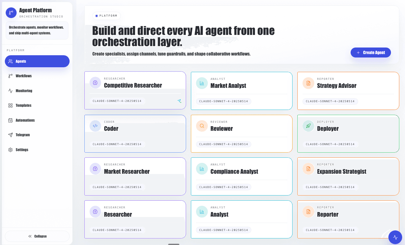
Task: Click the Create Agent button
Action: (370, 52)
